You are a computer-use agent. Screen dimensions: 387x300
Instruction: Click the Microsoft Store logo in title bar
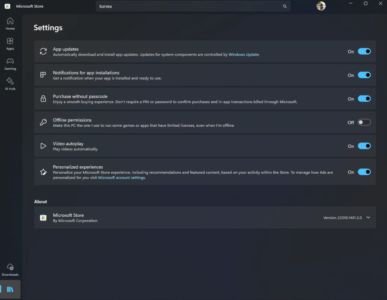pyautogui.click(x=7, y=6)
